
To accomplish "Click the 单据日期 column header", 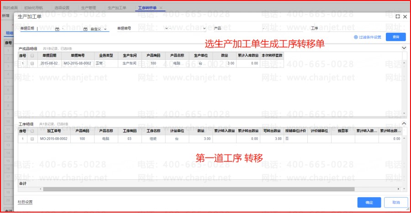I will tap(49, 56).
